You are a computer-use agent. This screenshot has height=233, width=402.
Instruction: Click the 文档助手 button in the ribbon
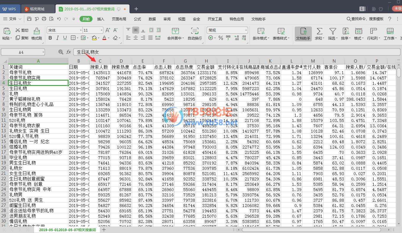pos(303,33)
